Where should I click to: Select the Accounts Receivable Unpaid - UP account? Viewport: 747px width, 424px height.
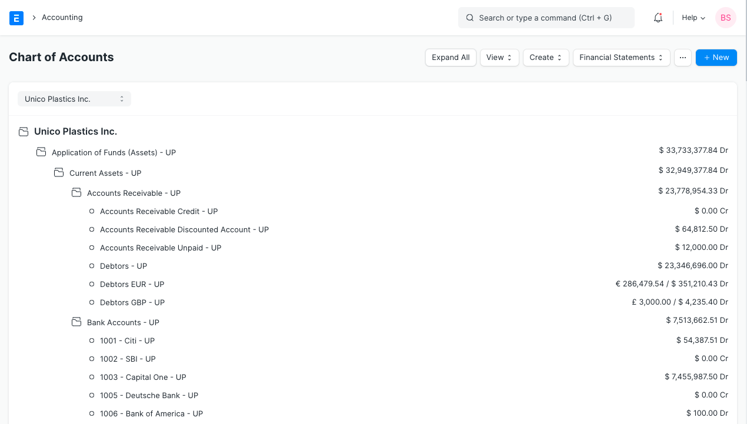point(161,248)
